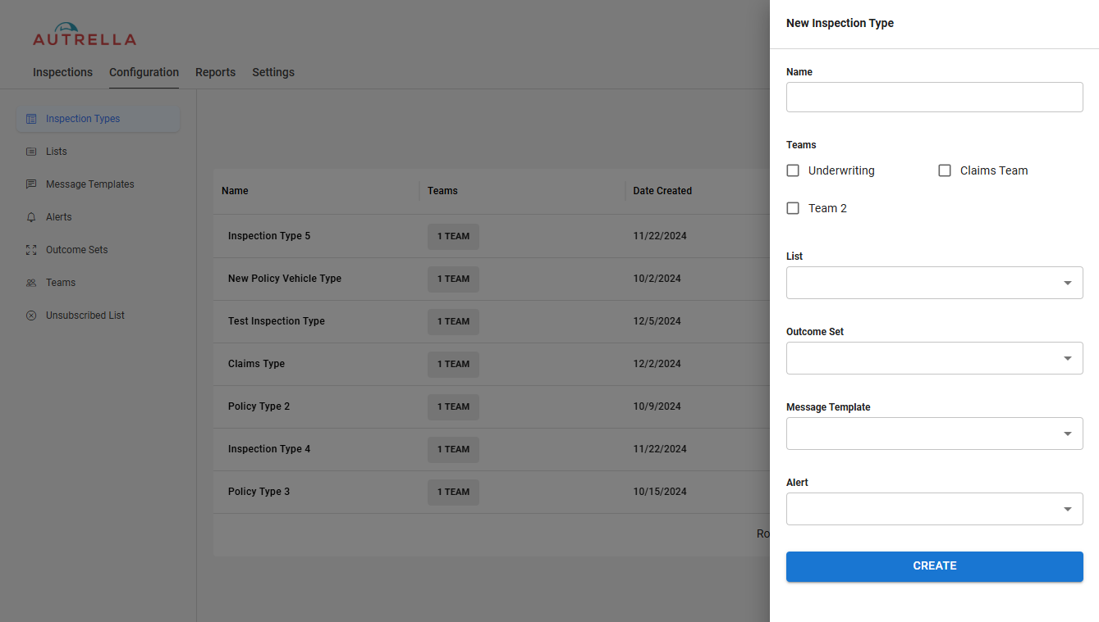Click the Teams column header
1099x622 pixels.
tap(442, 191)
